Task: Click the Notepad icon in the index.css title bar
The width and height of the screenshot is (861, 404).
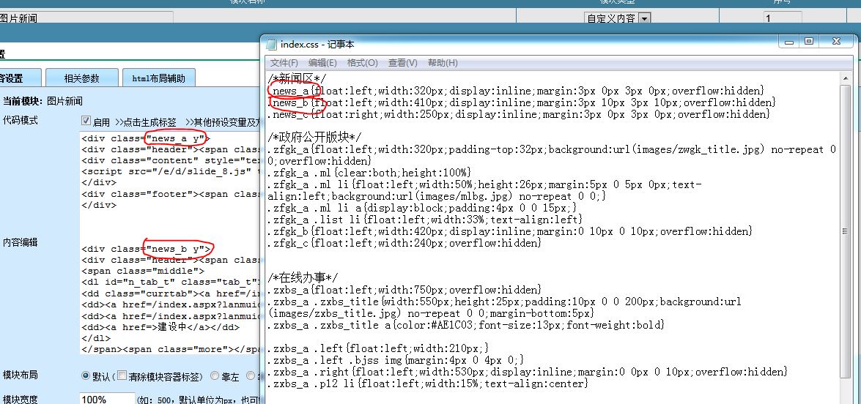Action: click(271, 44)
